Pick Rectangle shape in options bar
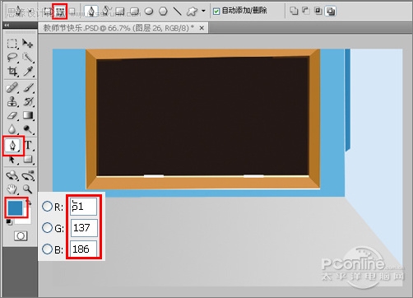This screenshot has width=413, height=298. 120,12
